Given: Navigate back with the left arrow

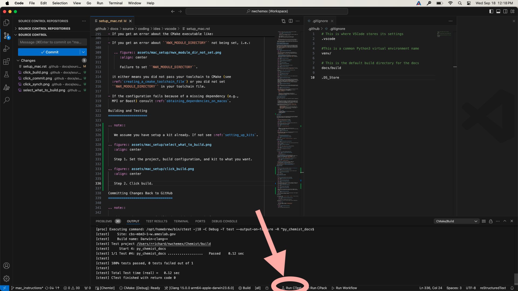Looking at the screenshot, I should (173, 11).
